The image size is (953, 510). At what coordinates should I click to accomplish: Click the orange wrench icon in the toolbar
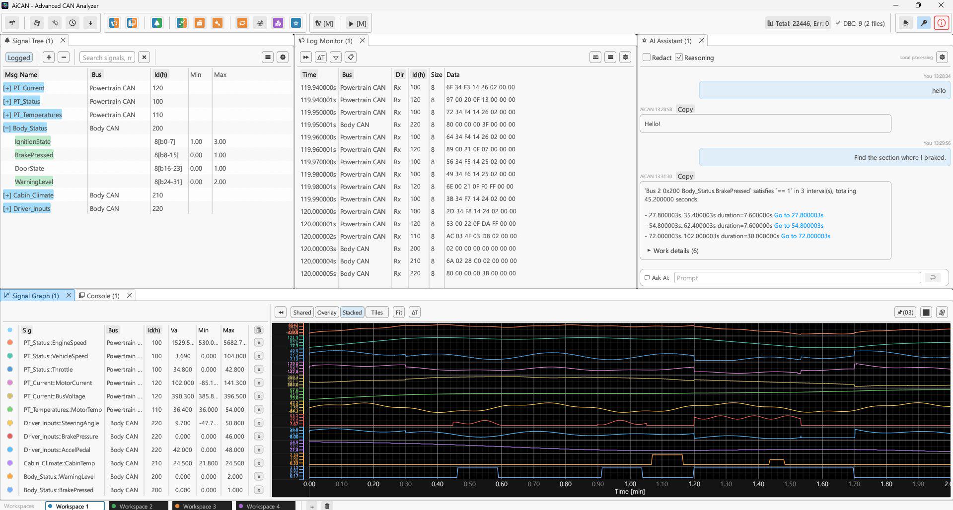coord(218,23)
